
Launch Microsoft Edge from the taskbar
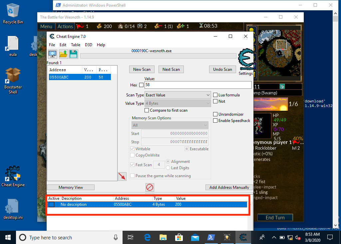coord(148,237)
